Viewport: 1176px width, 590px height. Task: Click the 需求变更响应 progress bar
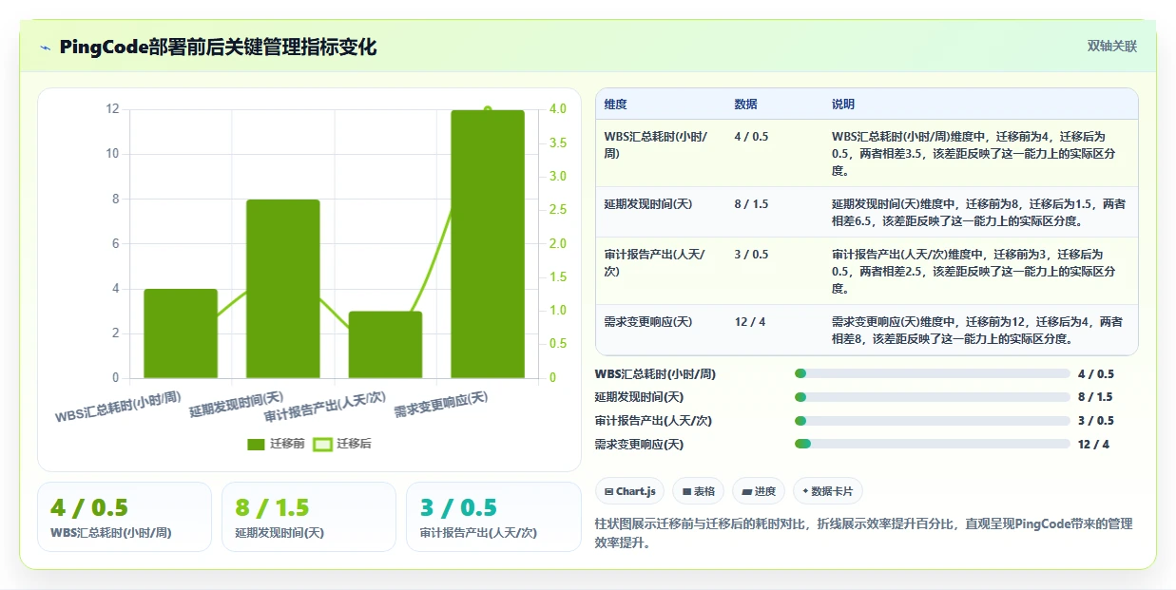tap(932, 444)
